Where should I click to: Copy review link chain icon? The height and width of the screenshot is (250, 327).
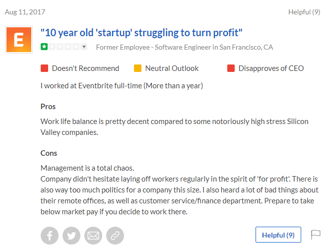[x=115, y=236]
